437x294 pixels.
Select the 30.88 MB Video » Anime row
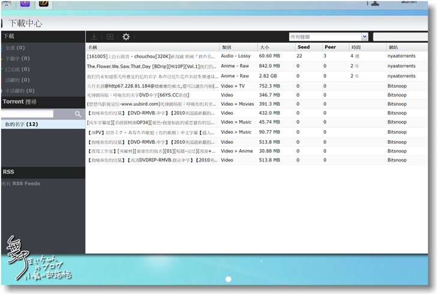coord(257,151)
